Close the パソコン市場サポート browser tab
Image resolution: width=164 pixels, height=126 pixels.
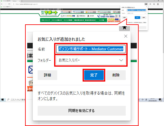point(19,1)
